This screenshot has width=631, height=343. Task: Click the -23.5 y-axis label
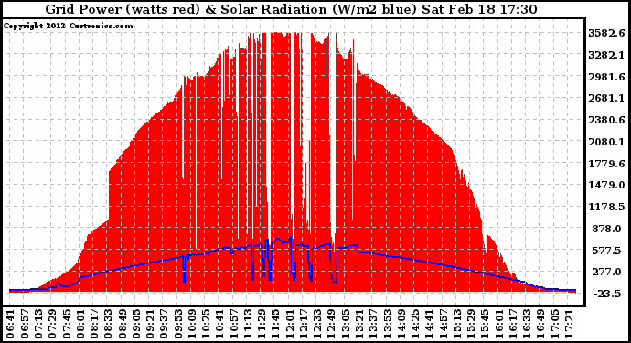[606, 294]
